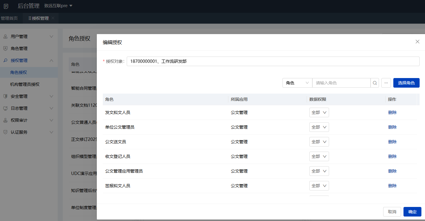Click the 权限审计 stamp icon
Screen dimensions: 425x221
click(x=5, y=120)
